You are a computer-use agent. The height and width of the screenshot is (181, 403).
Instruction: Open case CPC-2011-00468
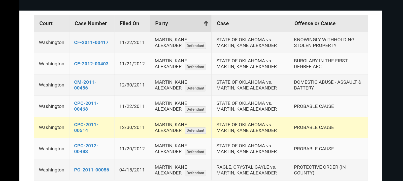tap(86, 106)
